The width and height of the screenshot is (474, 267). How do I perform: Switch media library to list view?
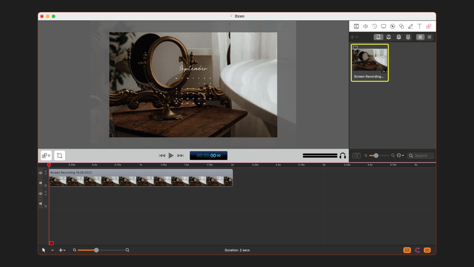[x=429, y=37]
